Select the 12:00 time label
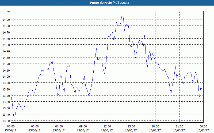Image resolution: width=214 pixels, height=133 pixels. click(x=107, y=127)
